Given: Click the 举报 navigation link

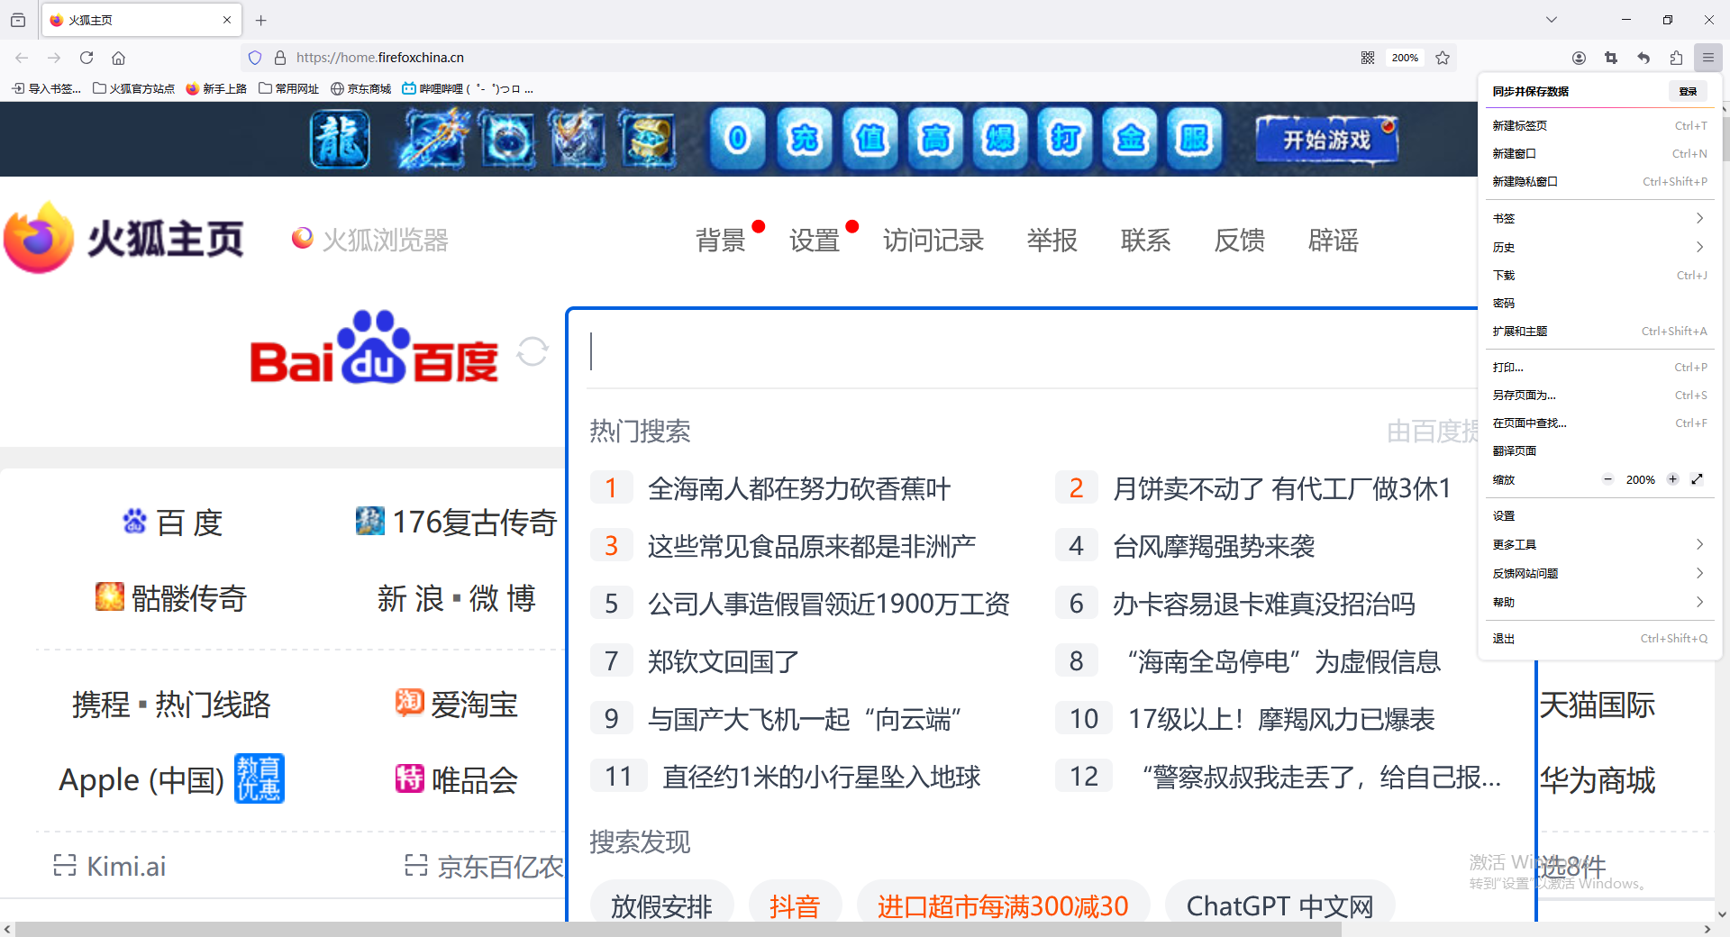Looking at the screenshot, I should click(1052, 240).
